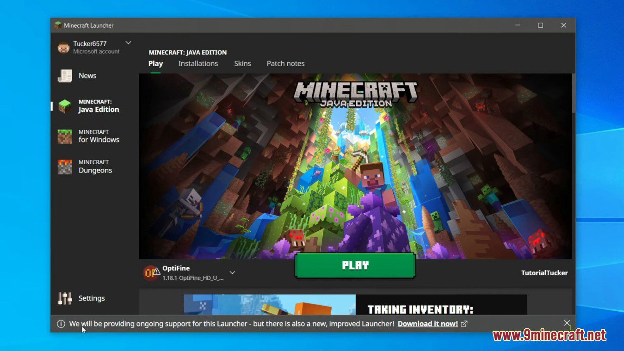624x351 pixels.
Task: Click the external link icon beside Download
Action: point(464,324)
